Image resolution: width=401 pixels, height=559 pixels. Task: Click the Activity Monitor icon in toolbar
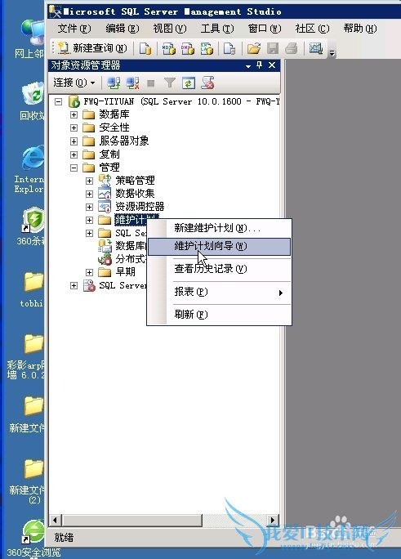(316, 48)
